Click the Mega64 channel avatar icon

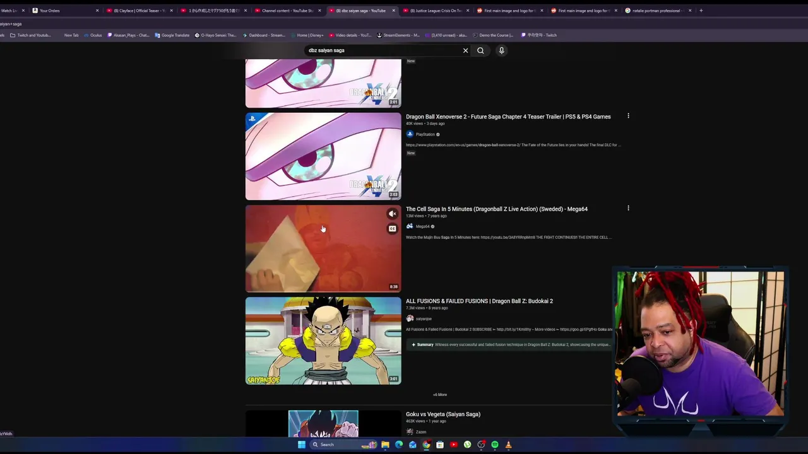click(410, 226)
